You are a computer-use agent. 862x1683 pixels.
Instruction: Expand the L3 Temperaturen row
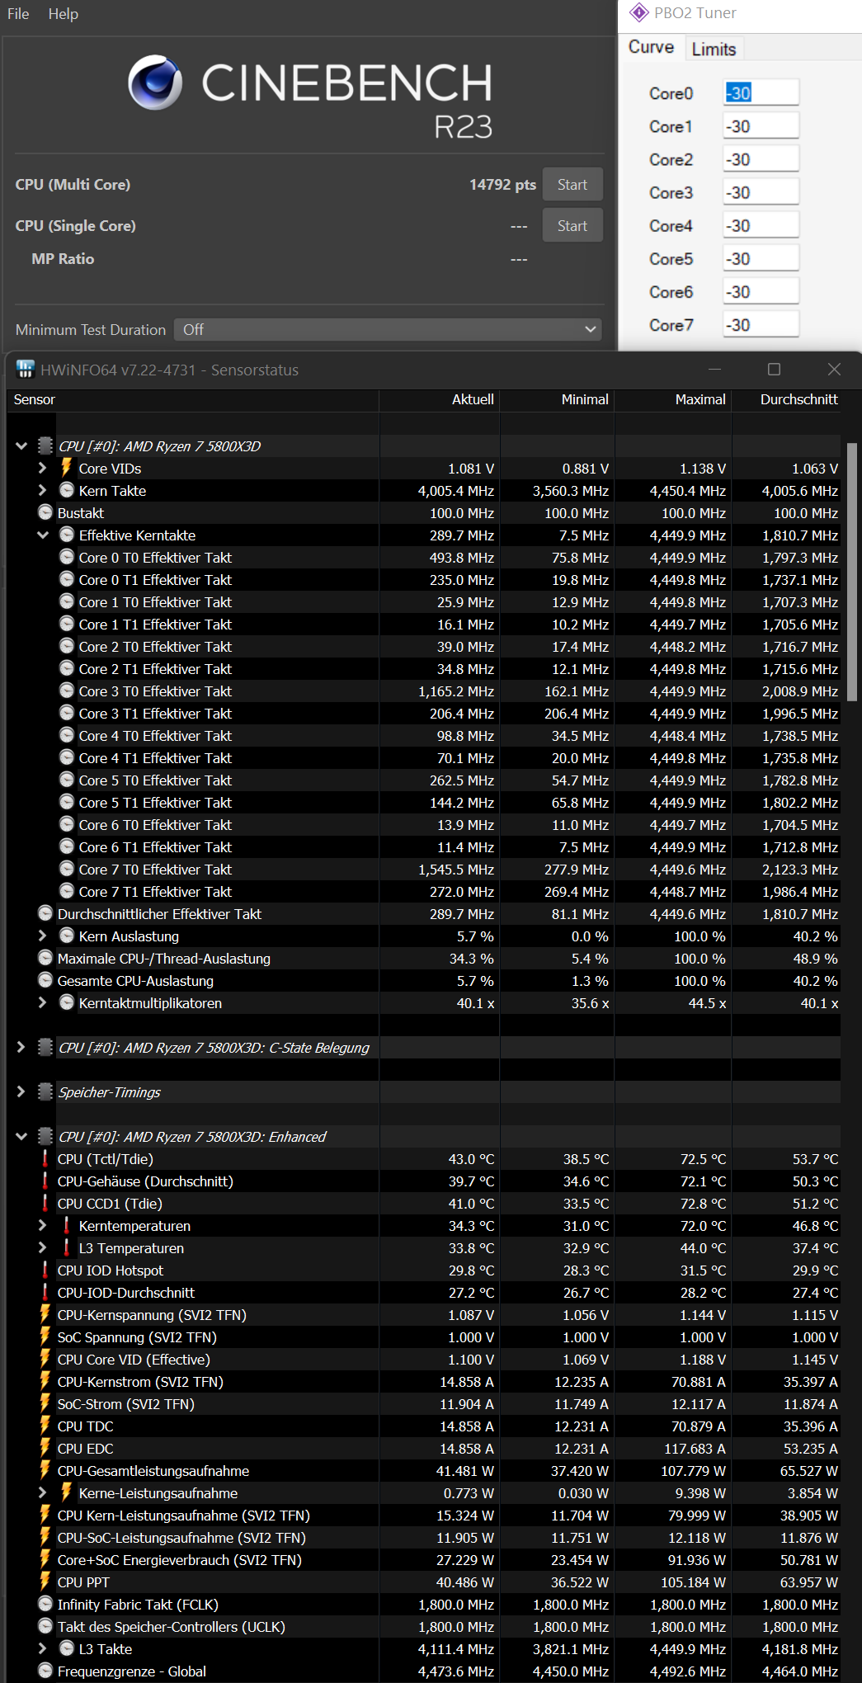click(x=43, y=1247)
